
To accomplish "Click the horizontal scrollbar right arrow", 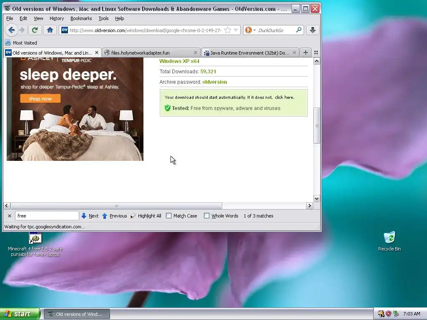I will coord(309,206).
